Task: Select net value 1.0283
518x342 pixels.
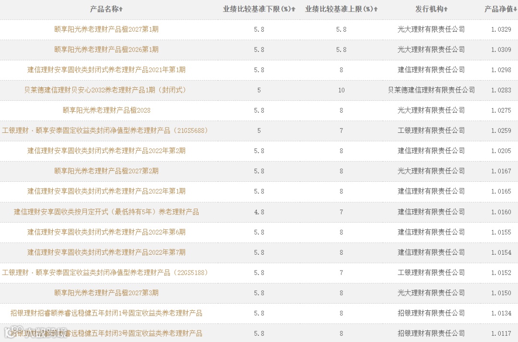Action: [x=501, y=90]
